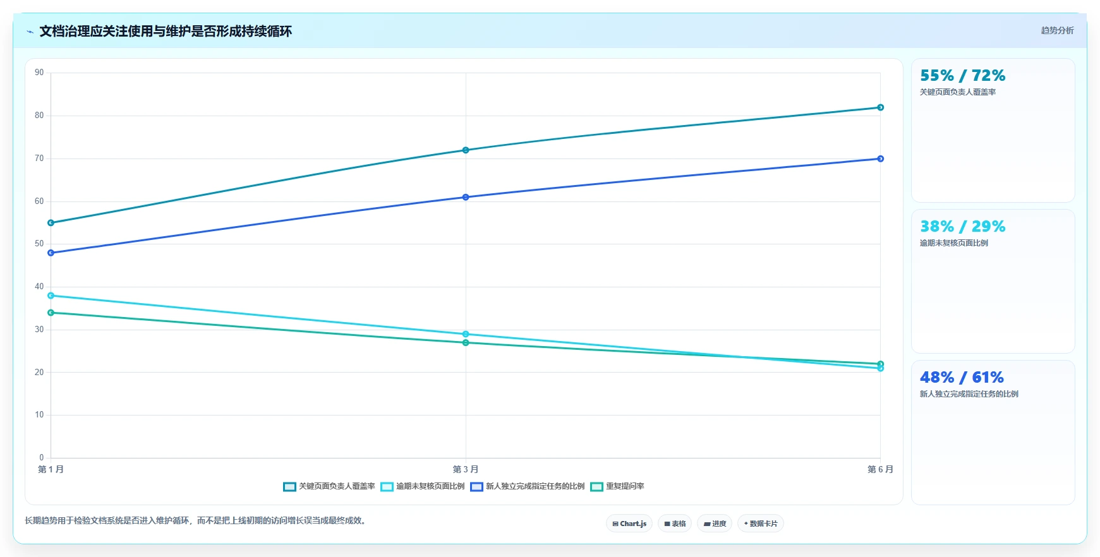The width and height of the screenshot is (1100, 557).
Task: Click the Chart.js tag chip
Action: coord(629,524)
